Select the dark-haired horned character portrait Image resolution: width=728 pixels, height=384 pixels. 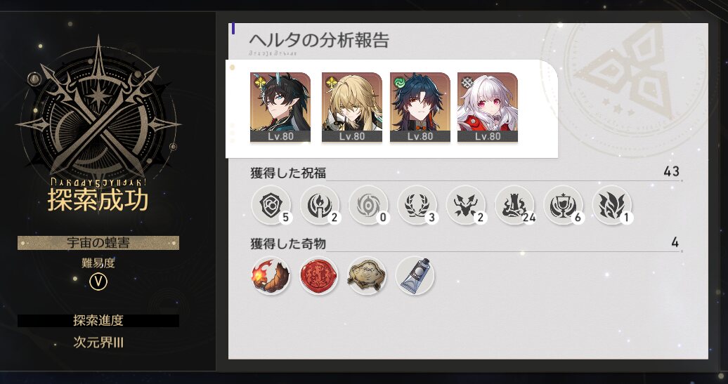pos(280,107)
